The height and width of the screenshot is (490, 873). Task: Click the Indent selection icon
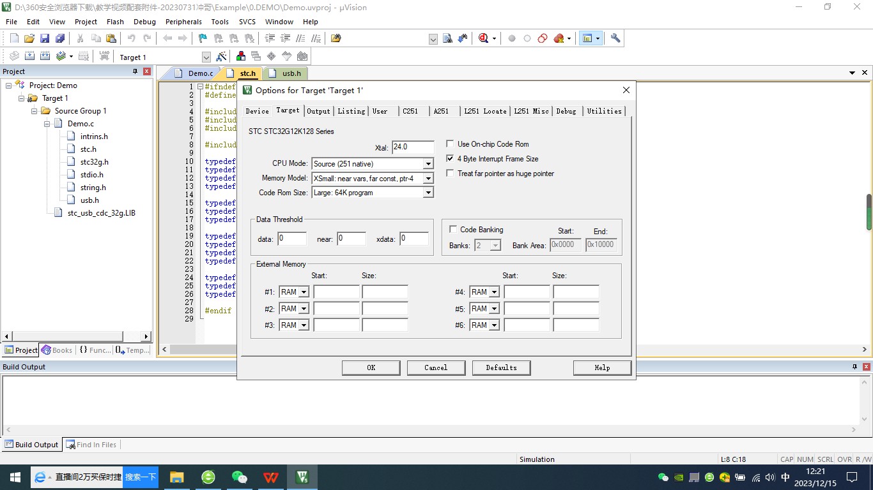pos(270,38)
